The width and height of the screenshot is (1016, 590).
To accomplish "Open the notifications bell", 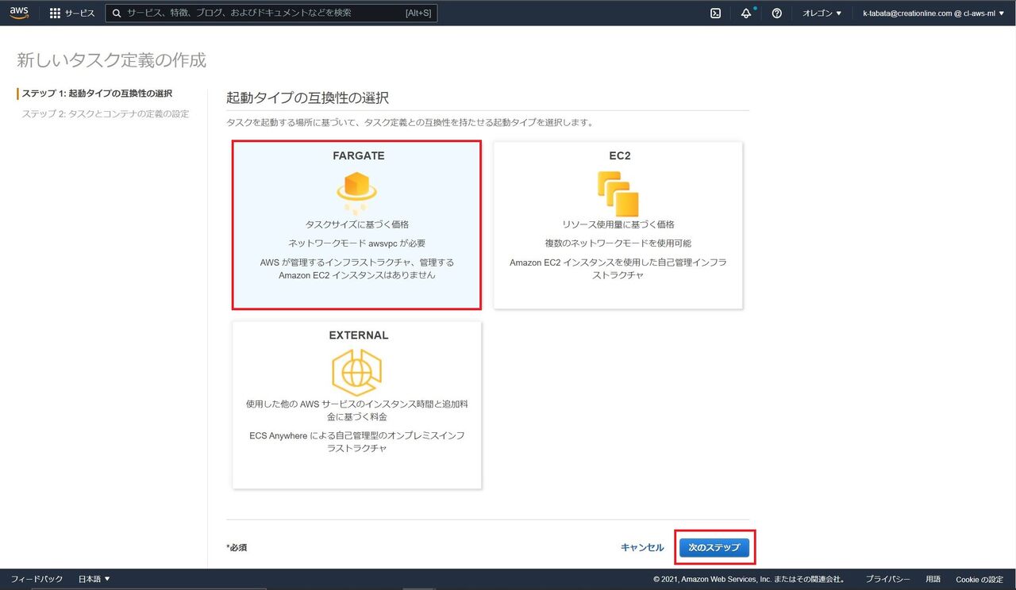I will [746, 13].
